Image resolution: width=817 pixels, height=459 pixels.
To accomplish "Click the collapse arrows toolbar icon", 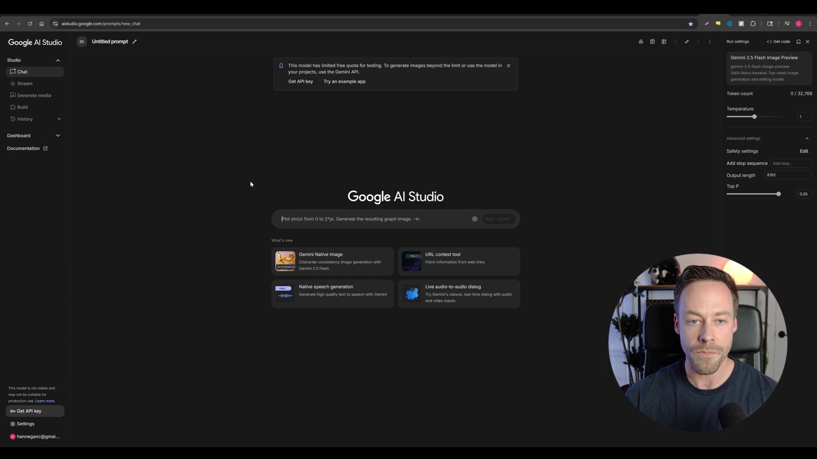I will pyautogui.click(x=687, y=42).
